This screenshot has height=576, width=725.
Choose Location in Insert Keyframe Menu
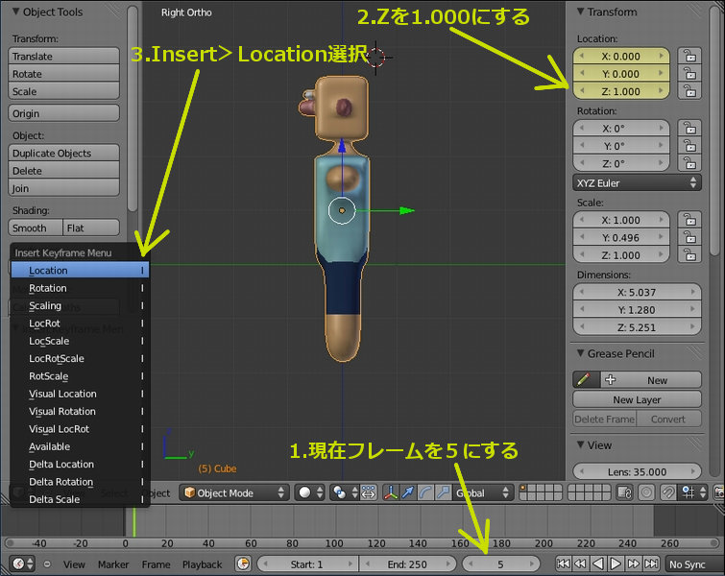[80, 270]
